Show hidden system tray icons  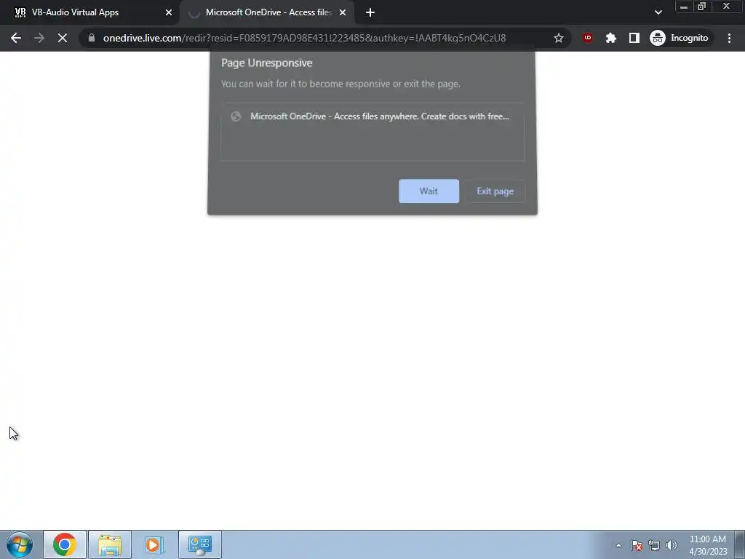pyautogui.click(x=618, y=545)
